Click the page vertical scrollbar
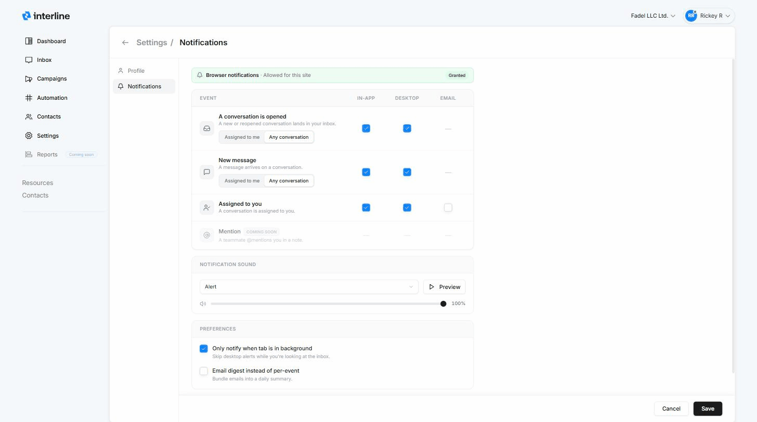 (733, 216)
